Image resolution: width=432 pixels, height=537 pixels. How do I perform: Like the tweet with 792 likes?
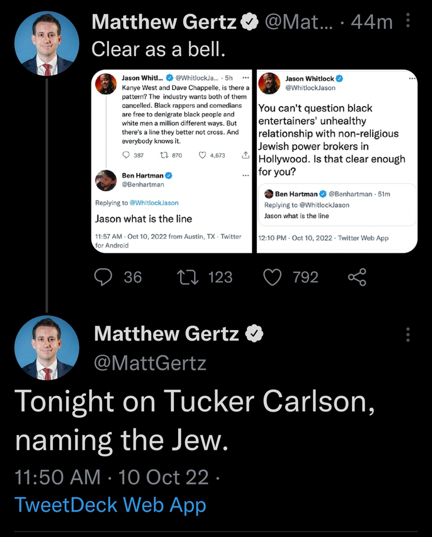(x=272, y=277)
